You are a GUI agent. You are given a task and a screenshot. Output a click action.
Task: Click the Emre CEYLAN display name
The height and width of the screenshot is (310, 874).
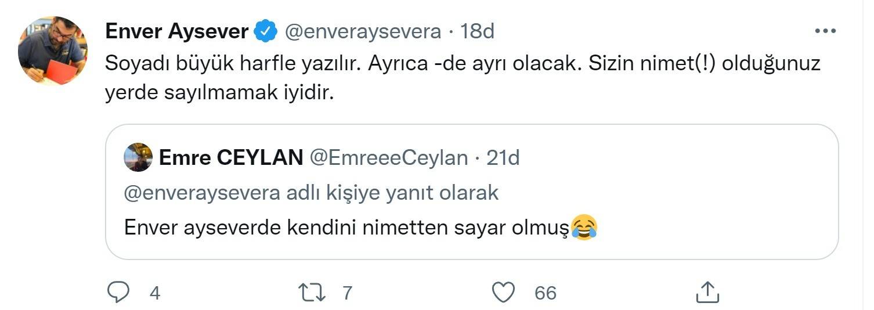coord(230,157)
